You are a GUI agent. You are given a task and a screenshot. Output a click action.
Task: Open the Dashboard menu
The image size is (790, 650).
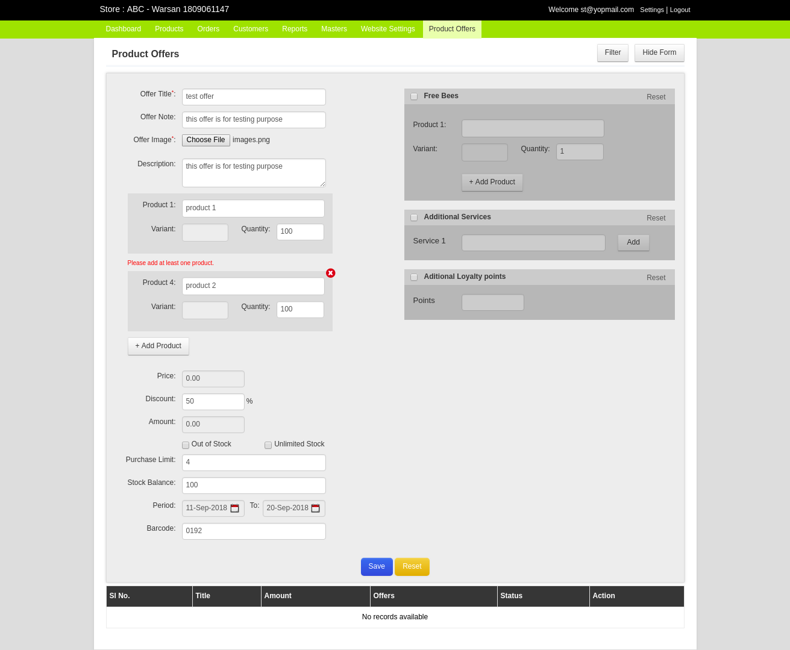coord(124,29)
